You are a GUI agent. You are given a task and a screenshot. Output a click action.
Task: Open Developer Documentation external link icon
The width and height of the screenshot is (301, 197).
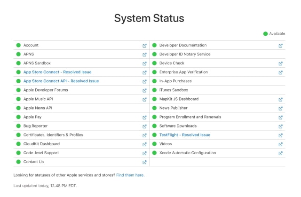280,46
